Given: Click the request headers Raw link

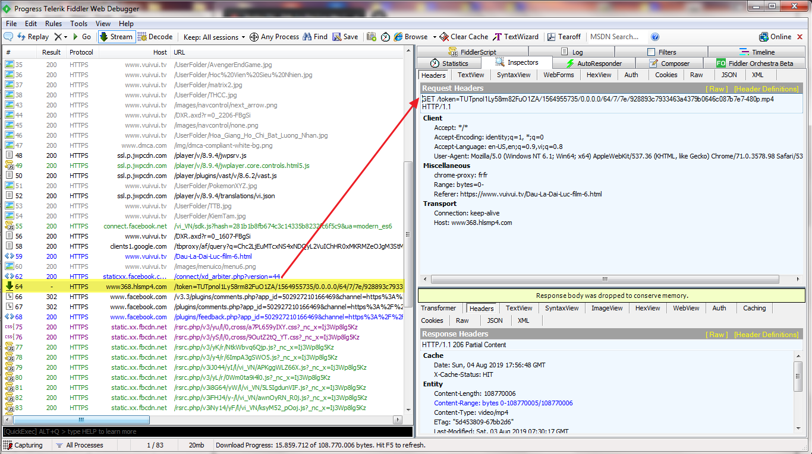Looking at the screenshot, I should [x=716, y=89].
